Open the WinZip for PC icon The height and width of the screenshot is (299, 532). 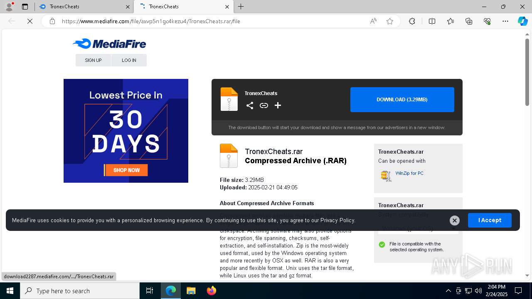tap(386, 176)
